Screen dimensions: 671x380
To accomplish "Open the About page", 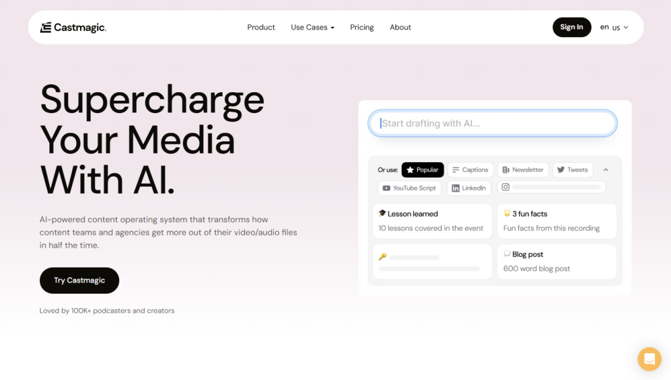I will [400, 27].
